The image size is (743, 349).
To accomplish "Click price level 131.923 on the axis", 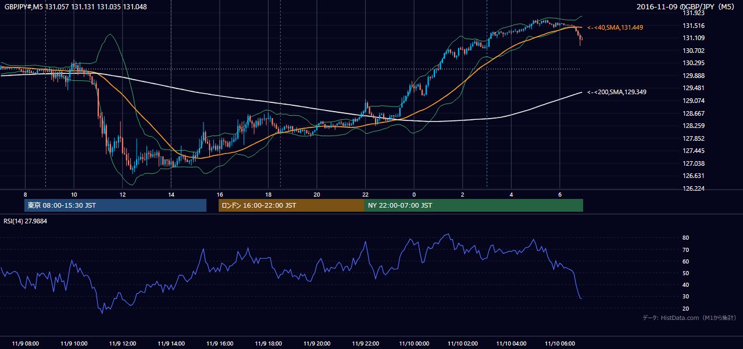I will tap(694, 13).
